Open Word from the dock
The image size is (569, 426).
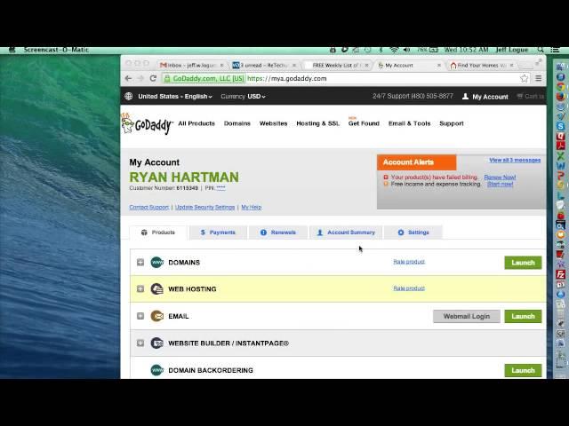[561, 166]
